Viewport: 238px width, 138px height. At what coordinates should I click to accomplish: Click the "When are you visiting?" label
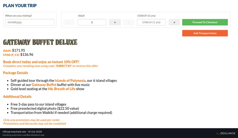coord(19,16)
